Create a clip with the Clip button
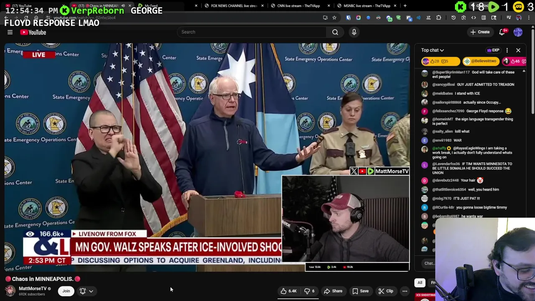The image size is (535, 301). [386, 291]
